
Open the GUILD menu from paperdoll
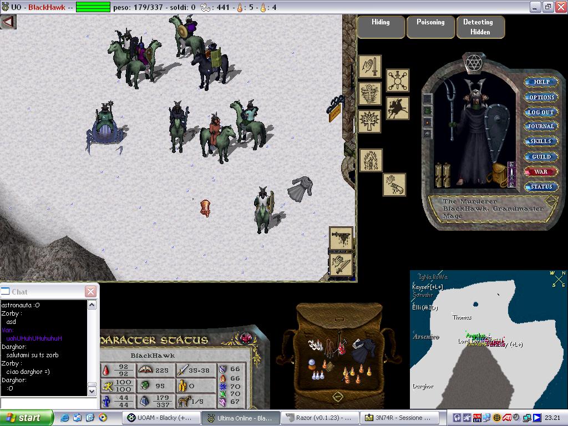coord(541,157)
